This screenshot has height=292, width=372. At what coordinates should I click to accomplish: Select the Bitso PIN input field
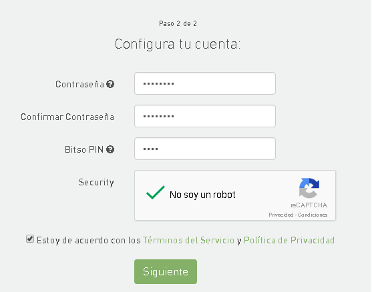point(205,149)
